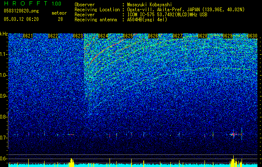
Task: Click the Receiving antenna label
Action: tap(96, 20)
